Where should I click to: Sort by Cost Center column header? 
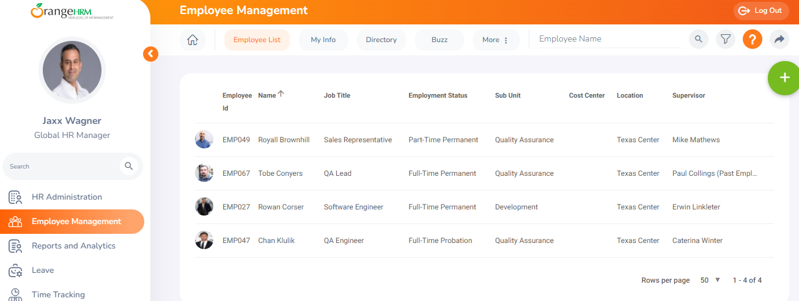[x=587, y=95]
